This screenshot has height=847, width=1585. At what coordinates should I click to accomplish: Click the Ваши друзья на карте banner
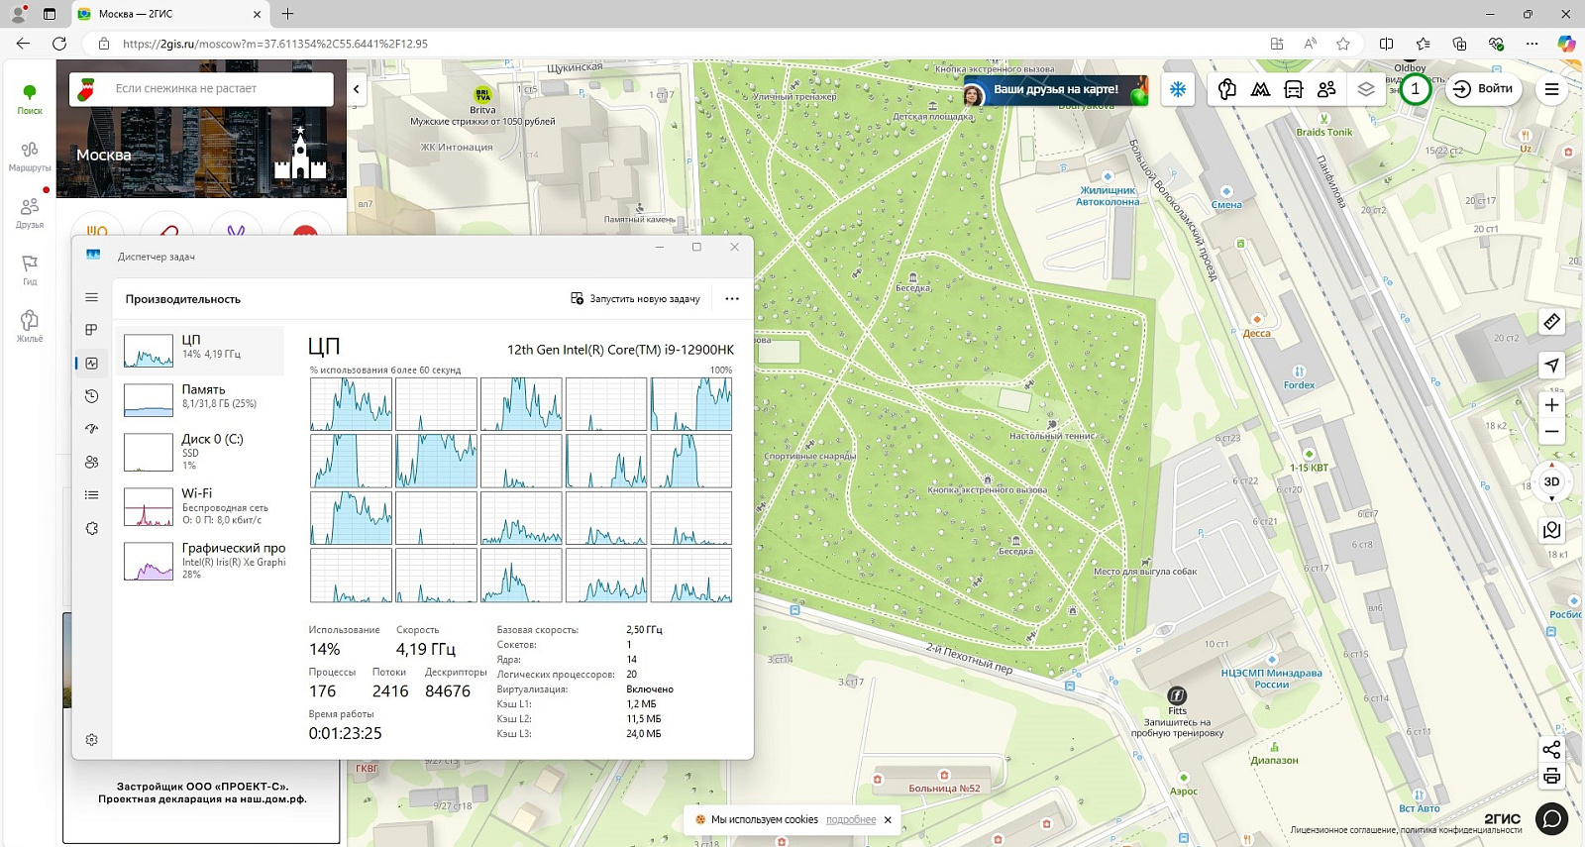(x=1055, y=90)
